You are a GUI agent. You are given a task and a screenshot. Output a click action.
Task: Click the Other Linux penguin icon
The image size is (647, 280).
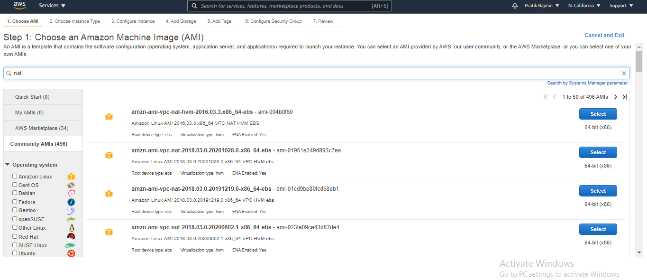click(71, 228)
